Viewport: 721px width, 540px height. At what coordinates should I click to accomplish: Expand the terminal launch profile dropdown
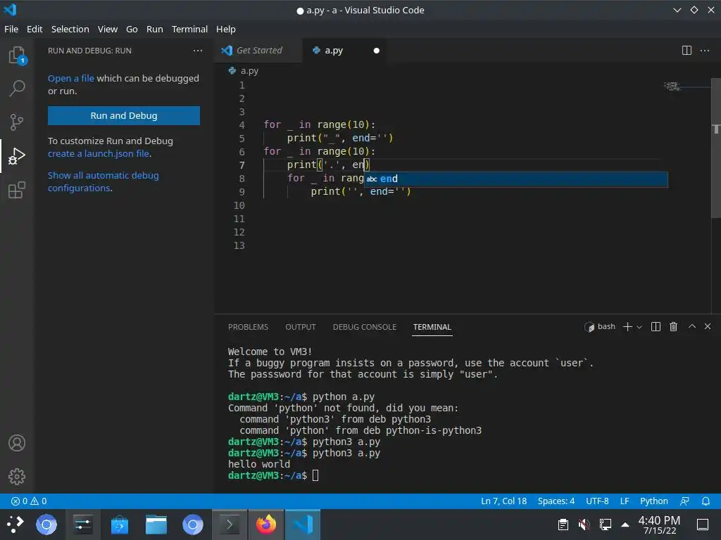pyautogui.click(x=639, y=327)
